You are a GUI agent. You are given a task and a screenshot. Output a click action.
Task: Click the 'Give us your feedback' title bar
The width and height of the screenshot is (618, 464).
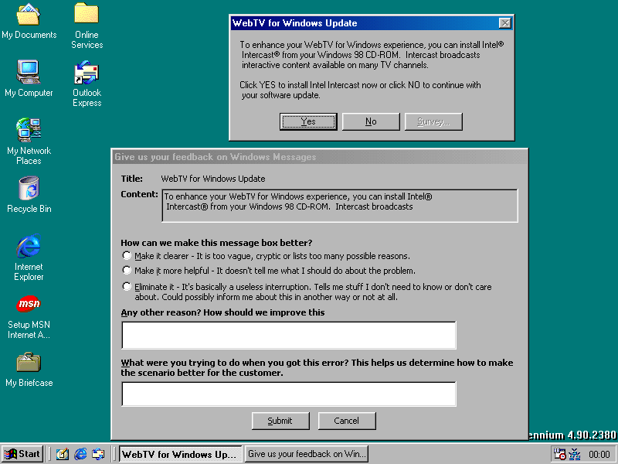click(319, 157)
